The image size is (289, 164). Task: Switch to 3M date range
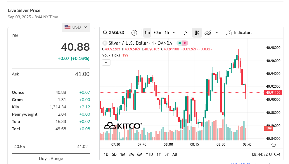pyautogui.click(x=131, y=154)
